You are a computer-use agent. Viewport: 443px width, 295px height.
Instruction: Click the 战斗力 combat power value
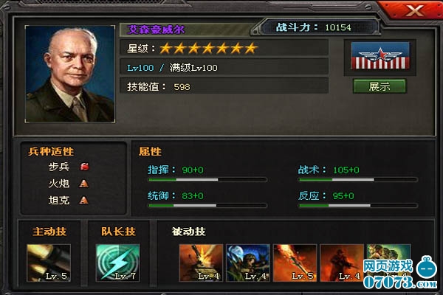338,27
